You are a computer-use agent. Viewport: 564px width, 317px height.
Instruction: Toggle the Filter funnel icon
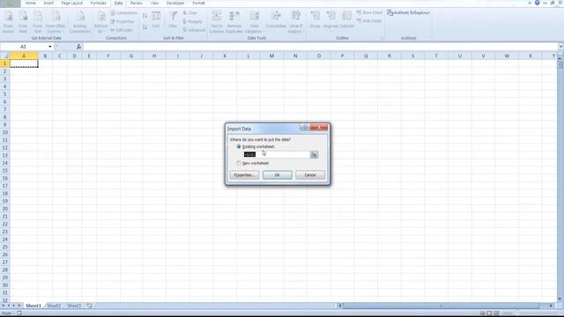(173, 19)
